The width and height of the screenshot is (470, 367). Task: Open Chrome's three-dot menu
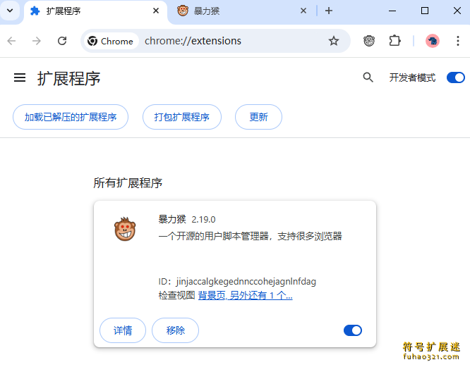coord(458,41)
